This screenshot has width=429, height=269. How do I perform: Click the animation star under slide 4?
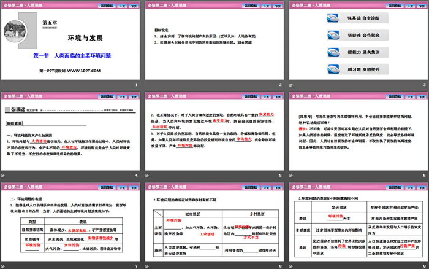[2, 176]
